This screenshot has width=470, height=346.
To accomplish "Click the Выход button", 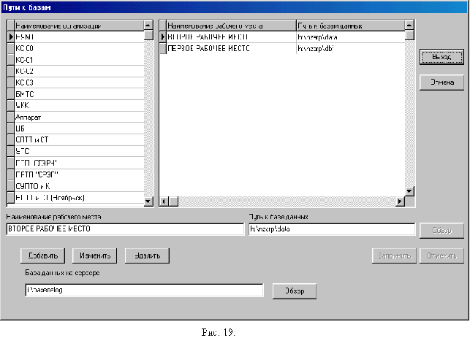I will point(441,57).
